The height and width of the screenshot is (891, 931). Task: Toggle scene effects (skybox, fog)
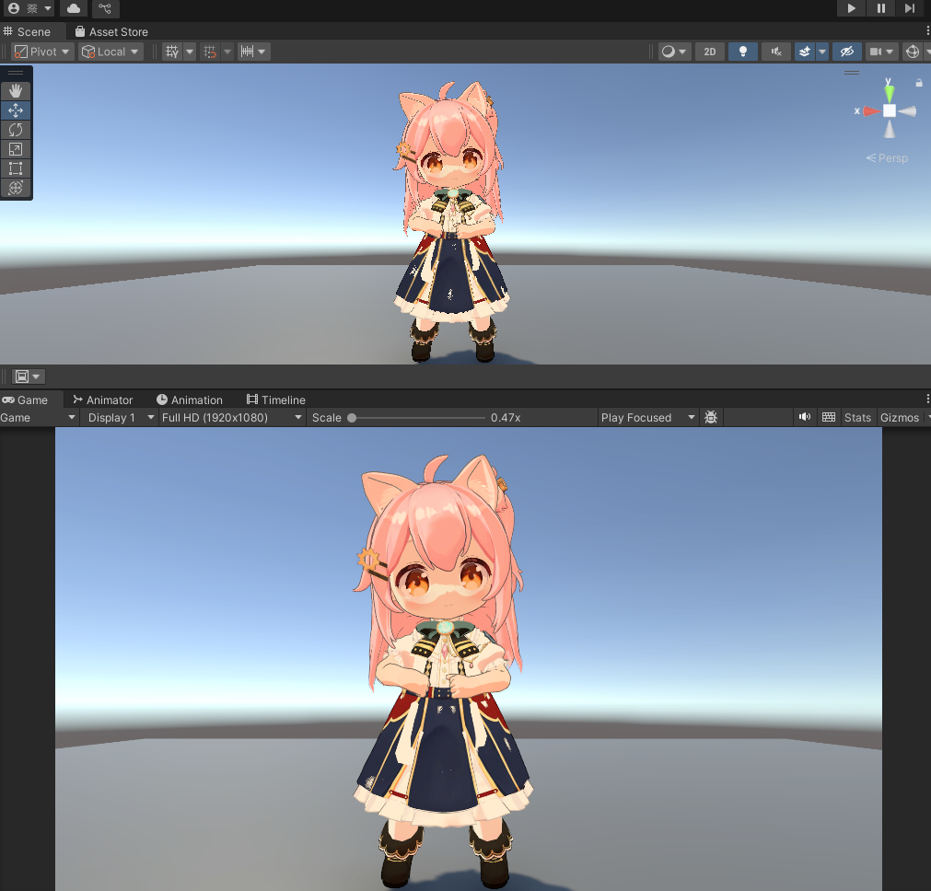(805, 52)
